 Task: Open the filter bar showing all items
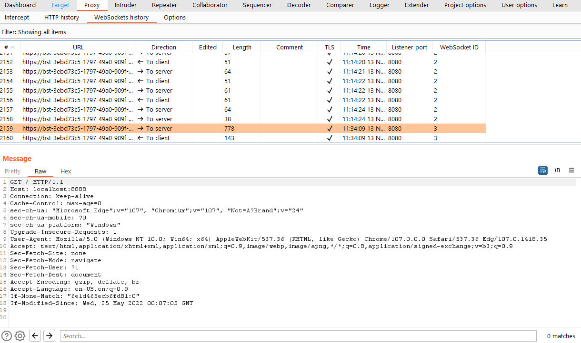pyautogui.click(x=290, y=32)
